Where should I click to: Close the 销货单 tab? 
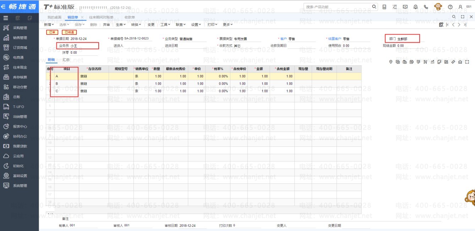(x=82, y=17)
